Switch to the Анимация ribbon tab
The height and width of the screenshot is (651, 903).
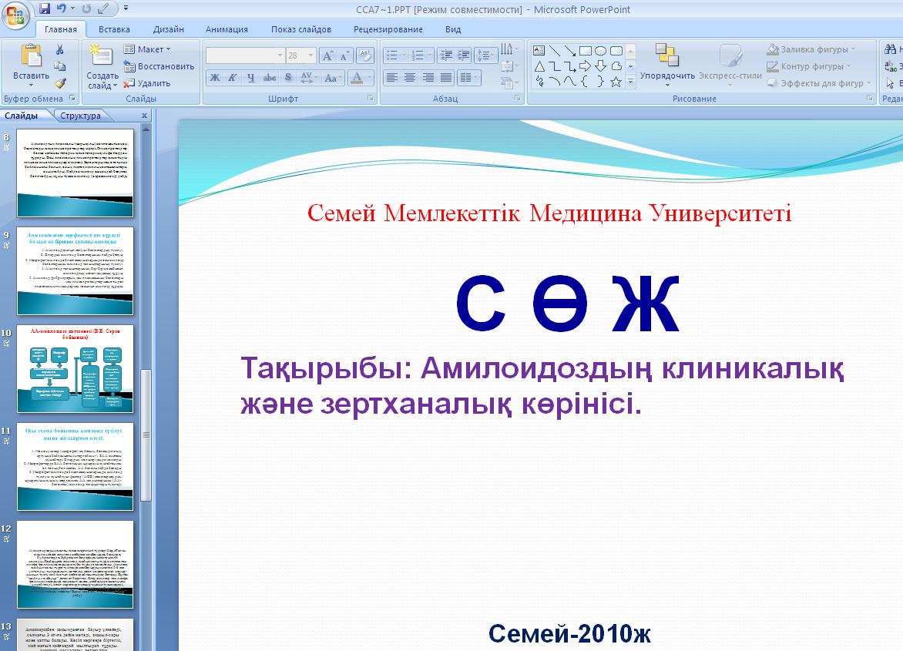[x=227, y=29]
